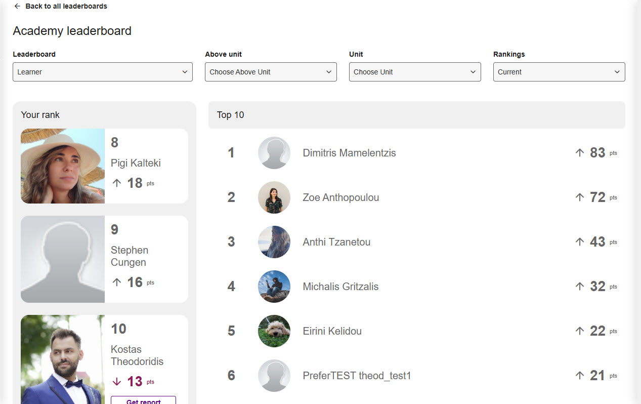Go back to all leaderboards
The height and width of the screenshot is (404, 641).
66,6
